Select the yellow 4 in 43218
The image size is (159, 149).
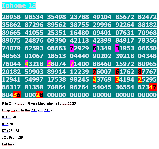click(26, 64)
